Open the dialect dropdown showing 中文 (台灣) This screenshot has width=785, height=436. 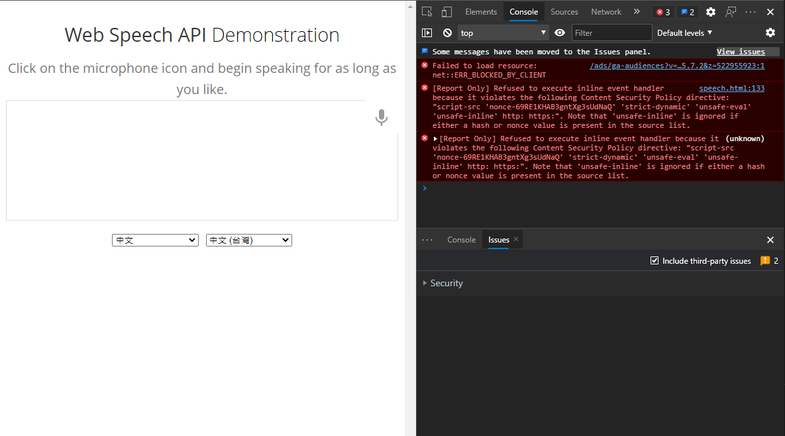(249, 241)
